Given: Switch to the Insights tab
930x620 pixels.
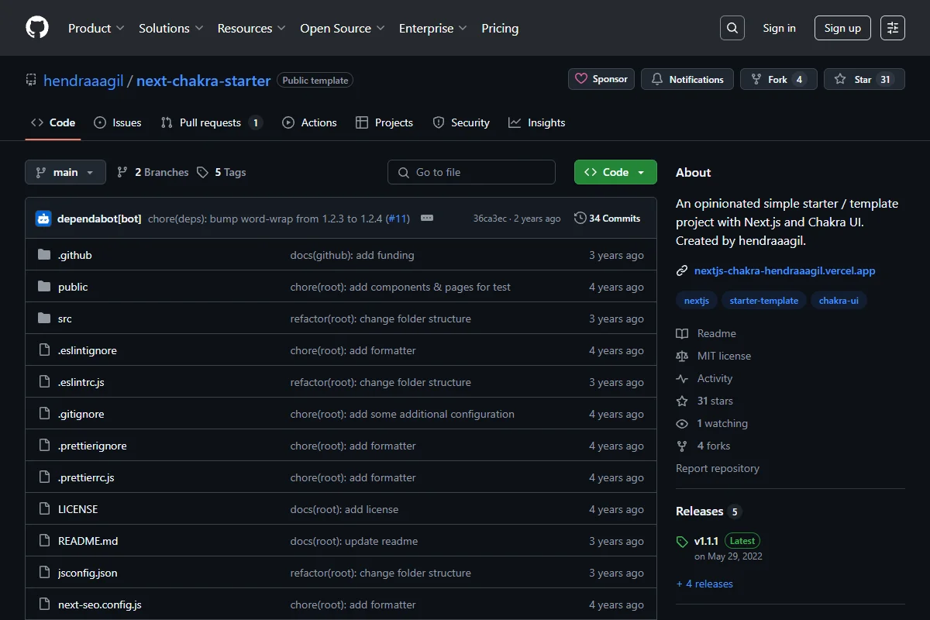Looking at the screenshot, I should coord(537,122).
